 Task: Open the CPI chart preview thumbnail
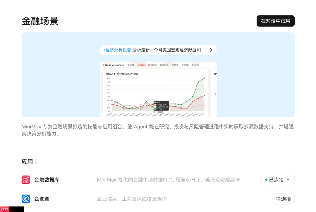click(158, 89)
